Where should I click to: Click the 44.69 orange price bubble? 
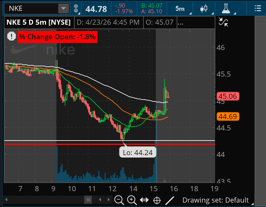tap(228, 116)
